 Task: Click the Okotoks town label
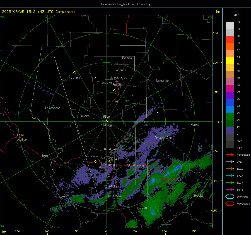(112, 186)
